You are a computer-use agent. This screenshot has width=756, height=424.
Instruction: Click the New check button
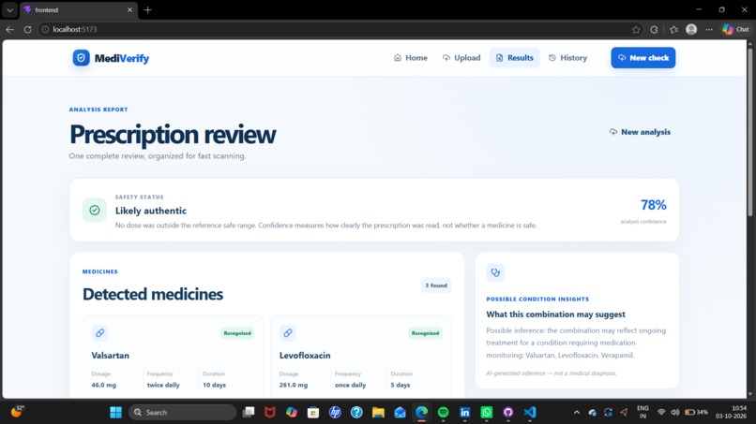click(x=643, y=58)
